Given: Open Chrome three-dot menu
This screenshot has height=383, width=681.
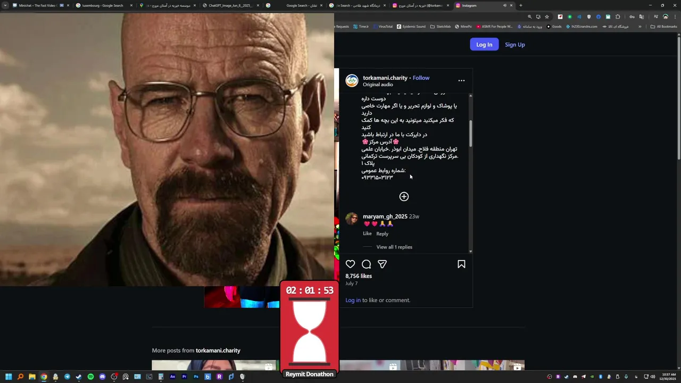Looking at the screenshot, I should tap(675, 16).
